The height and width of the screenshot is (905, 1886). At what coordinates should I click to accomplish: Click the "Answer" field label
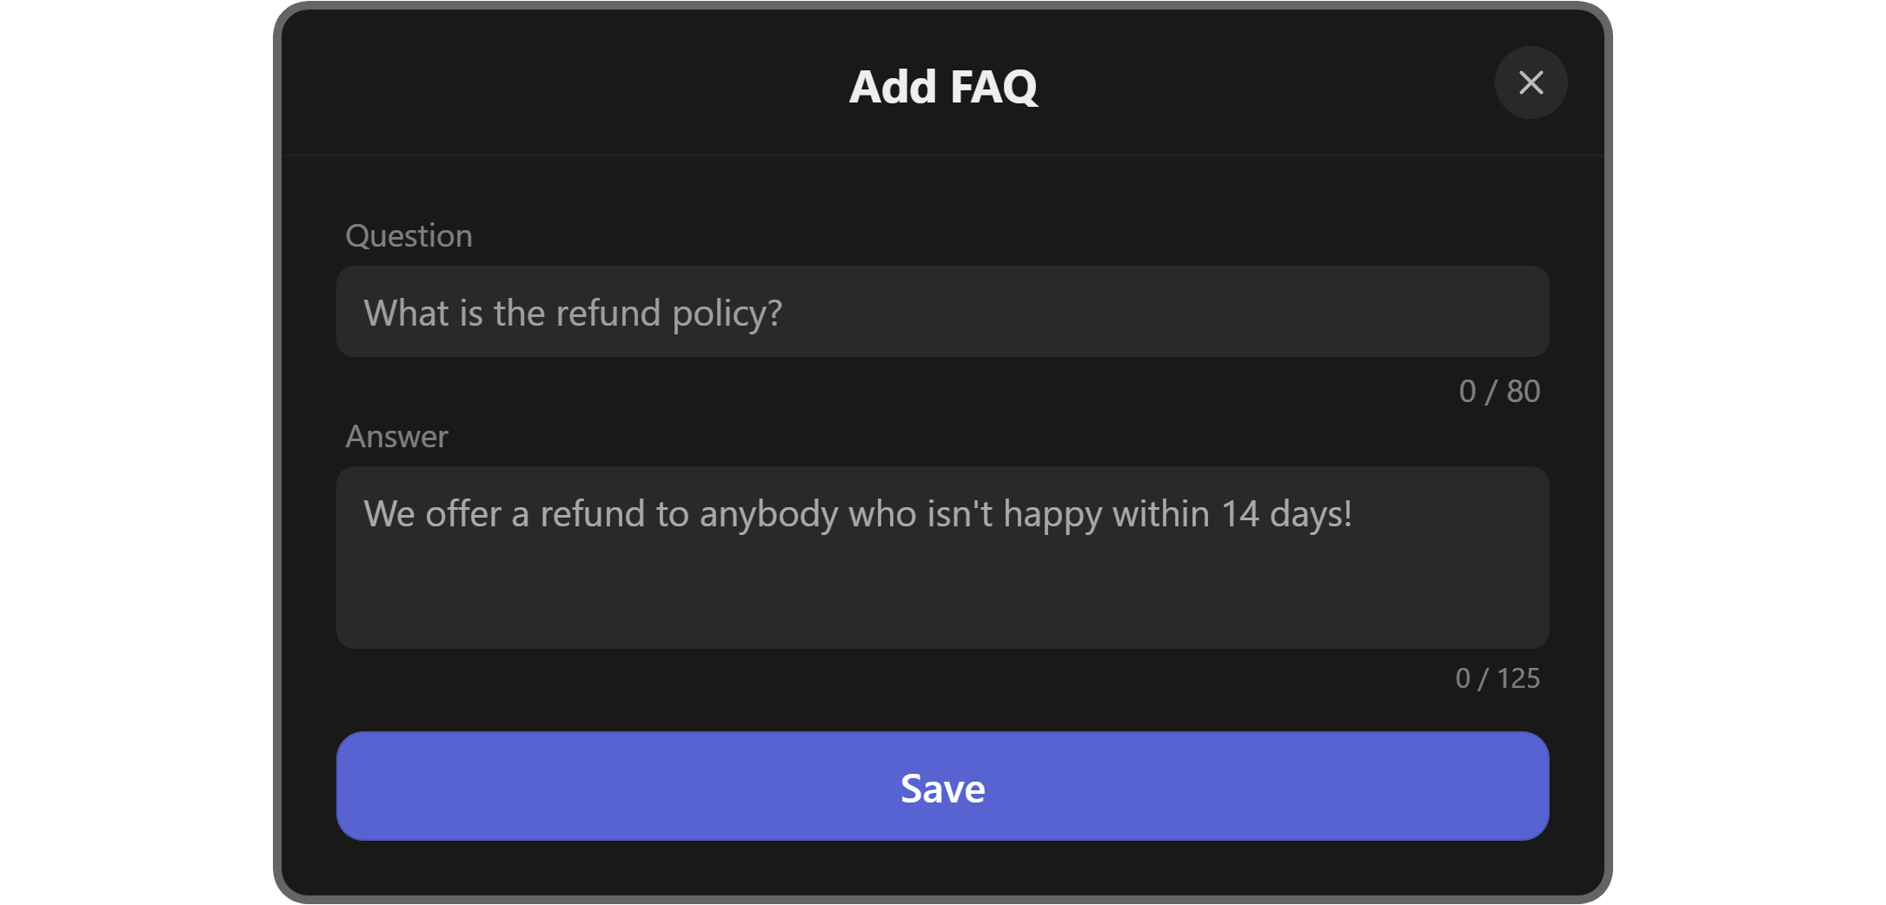(x=396, y=437)
